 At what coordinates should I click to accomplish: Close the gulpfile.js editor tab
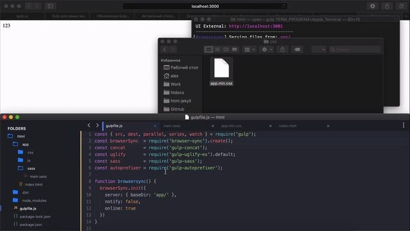155,126
